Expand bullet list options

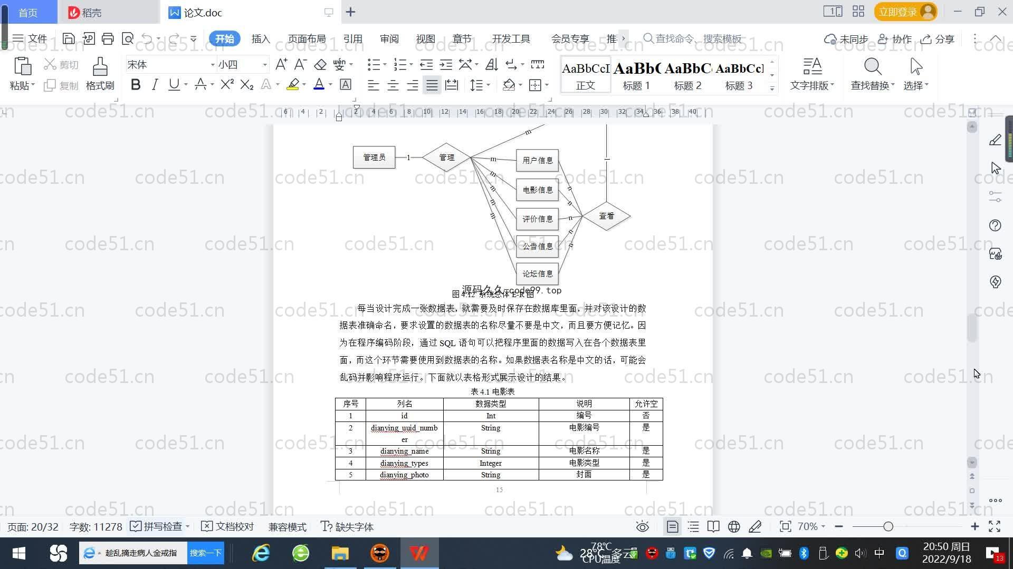pos(384,65)
